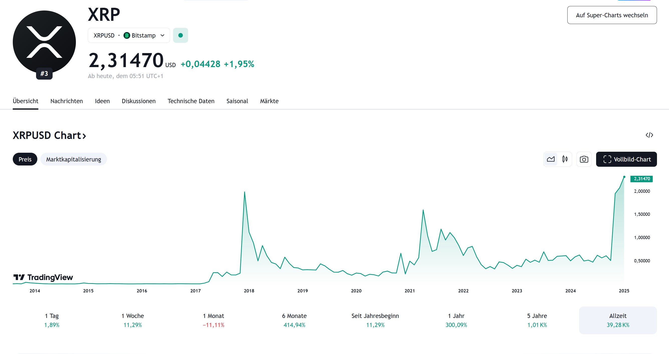Image resolution: width=669 pixels, height=354 pixels.
Task: Select the area chart type icon
Action: tap(551, 159)
